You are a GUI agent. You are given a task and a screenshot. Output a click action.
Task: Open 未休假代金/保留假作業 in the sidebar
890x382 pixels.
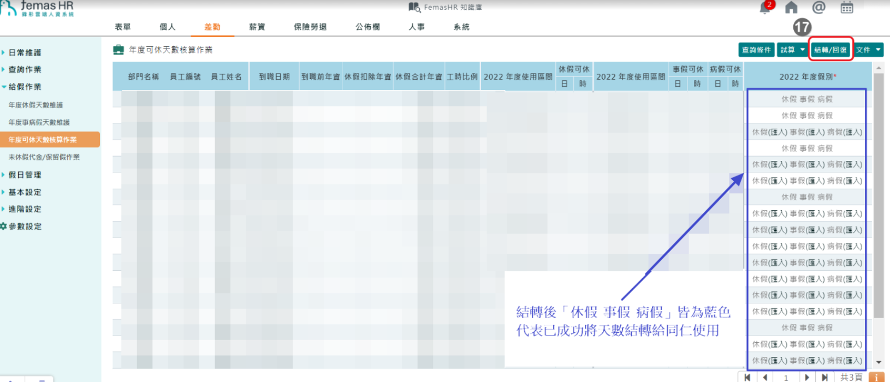[44, 157]
